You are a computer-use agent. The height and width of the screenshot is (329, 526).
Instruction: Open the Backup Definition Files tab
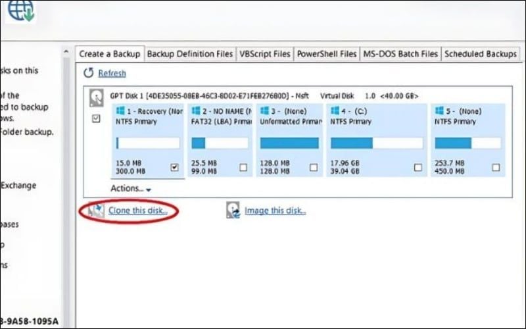pos(190,54)
